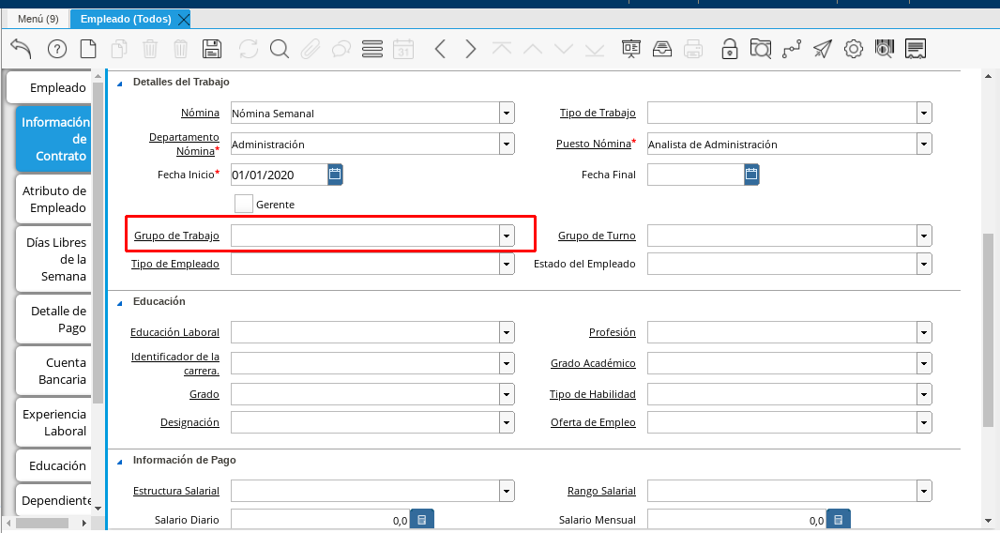Open the calculator for Salario Diario
Viewport: 1000px width, 533px height.
click(422, 520)
